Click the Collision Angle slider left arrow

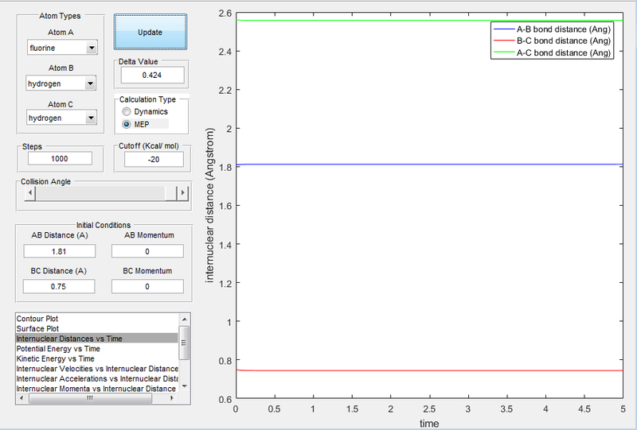click(29, 192)
